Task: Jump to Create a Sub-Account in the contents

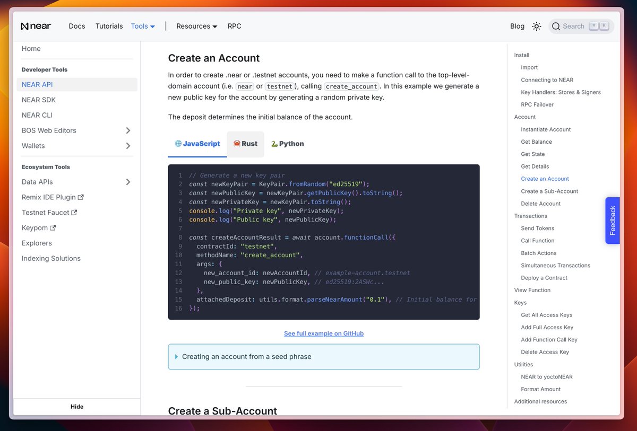Action: point(549,191)
